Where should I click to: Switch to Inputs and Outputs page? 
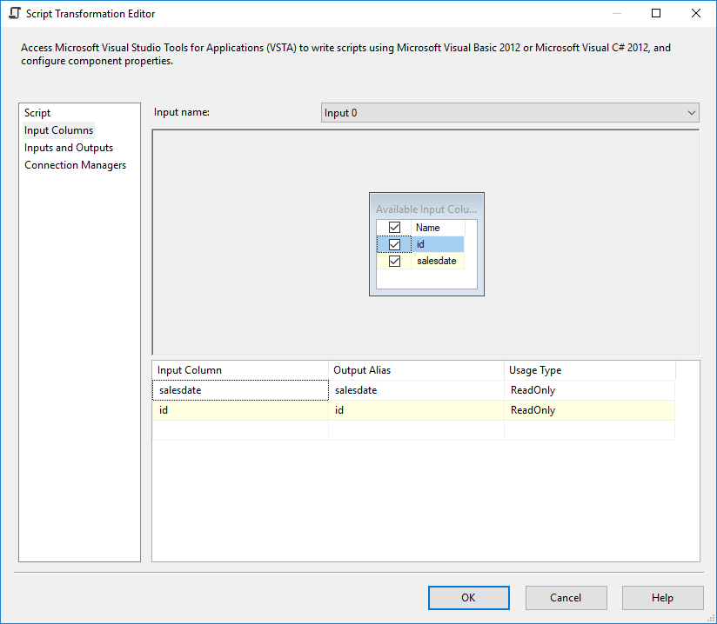(x=69, y=147)
